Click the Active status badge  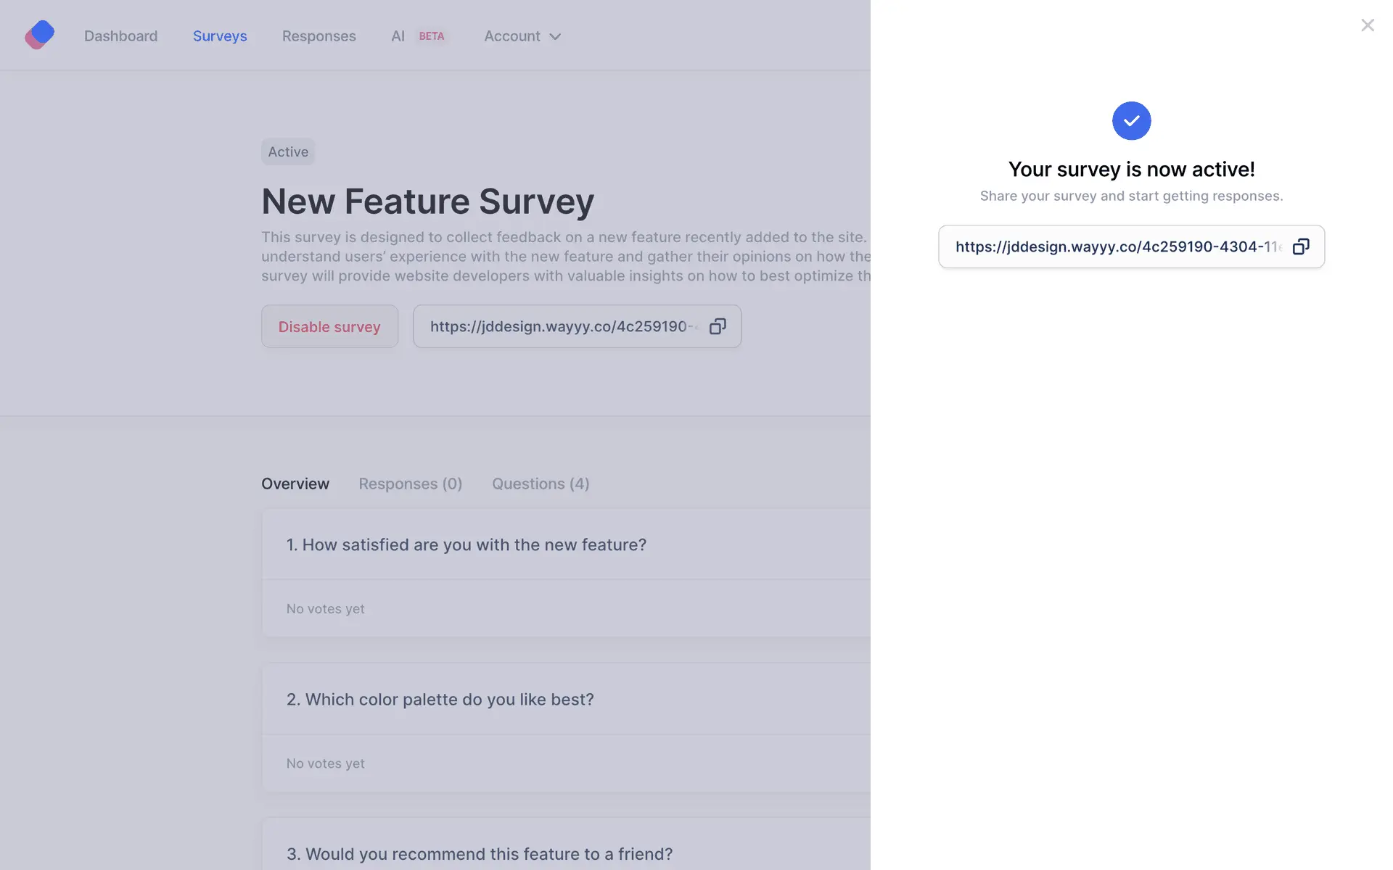click(288, 152)
